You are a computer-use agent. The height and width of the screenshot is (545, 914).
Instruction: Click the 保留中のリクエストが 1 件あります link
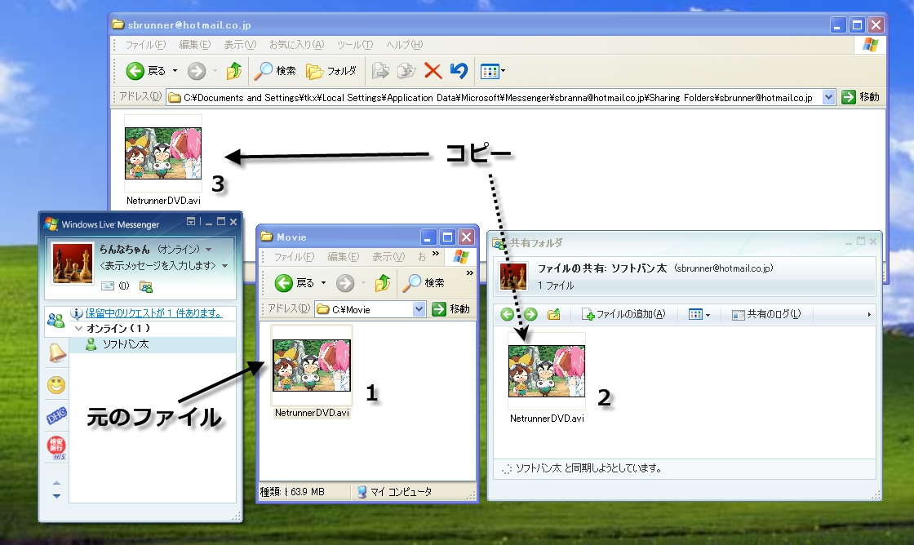click(x=154, y=313)
